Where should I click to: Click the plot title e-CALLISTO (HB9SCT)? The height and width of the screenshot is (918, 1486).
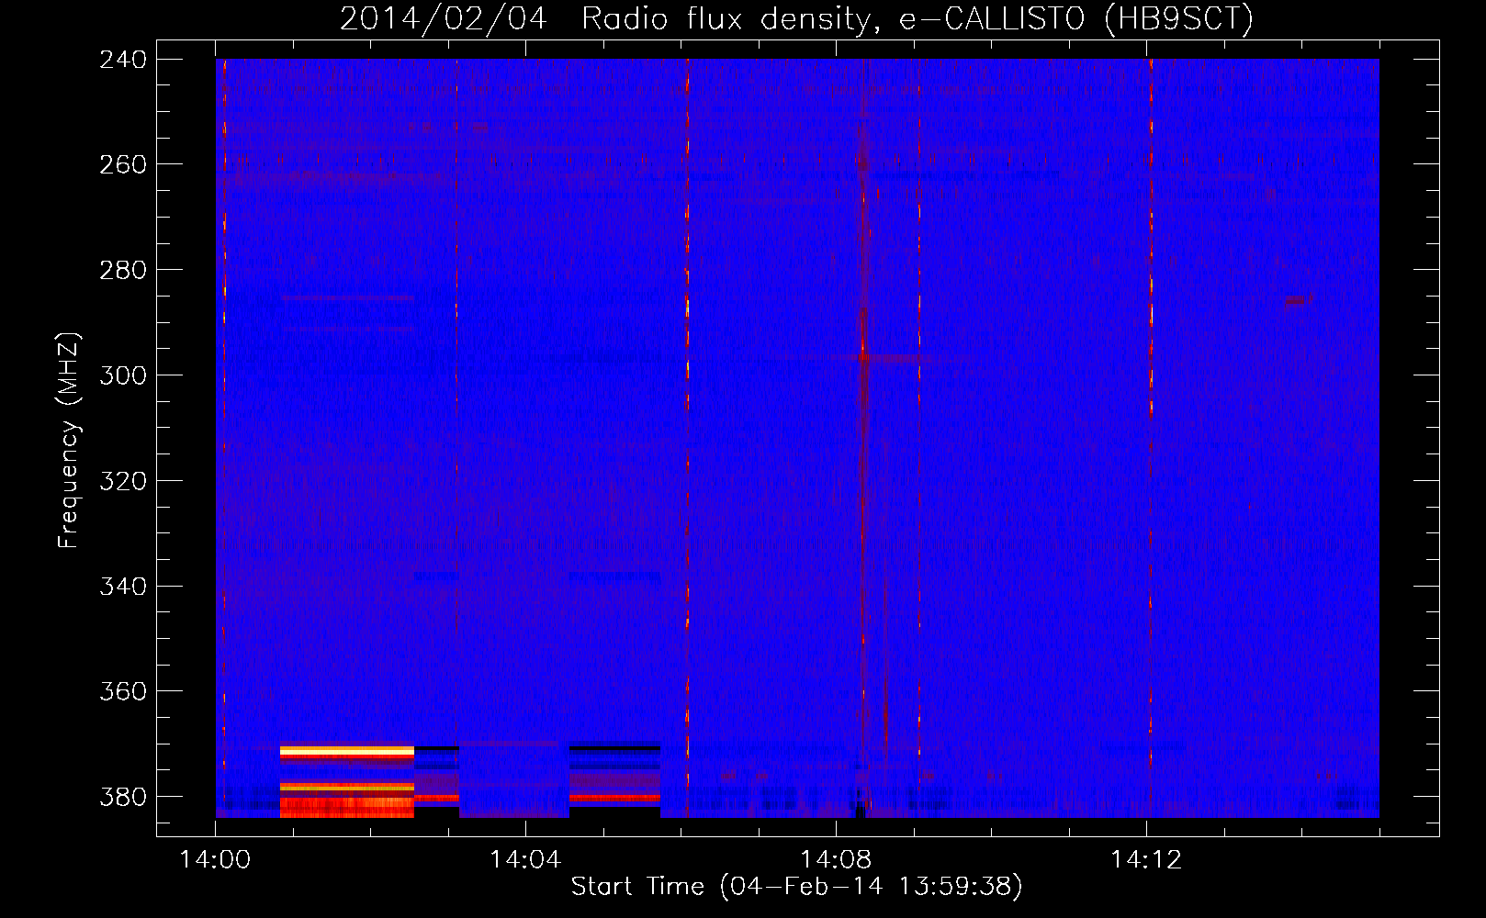(1076, 19)
